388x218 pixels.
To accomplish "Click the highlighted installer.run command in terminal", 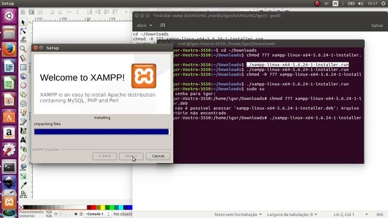I will (x=298, y=65).
